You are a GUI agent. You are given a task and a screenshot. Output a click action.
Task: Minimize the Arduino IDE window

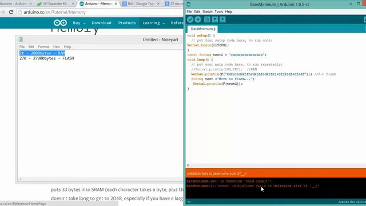(351, 4)
